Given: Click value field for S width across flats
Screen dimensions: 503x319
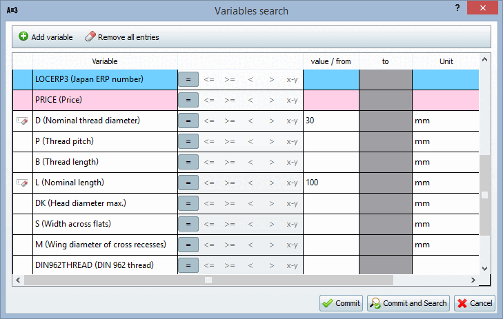Looking at the screenshot, I should (x=331, y=224).
